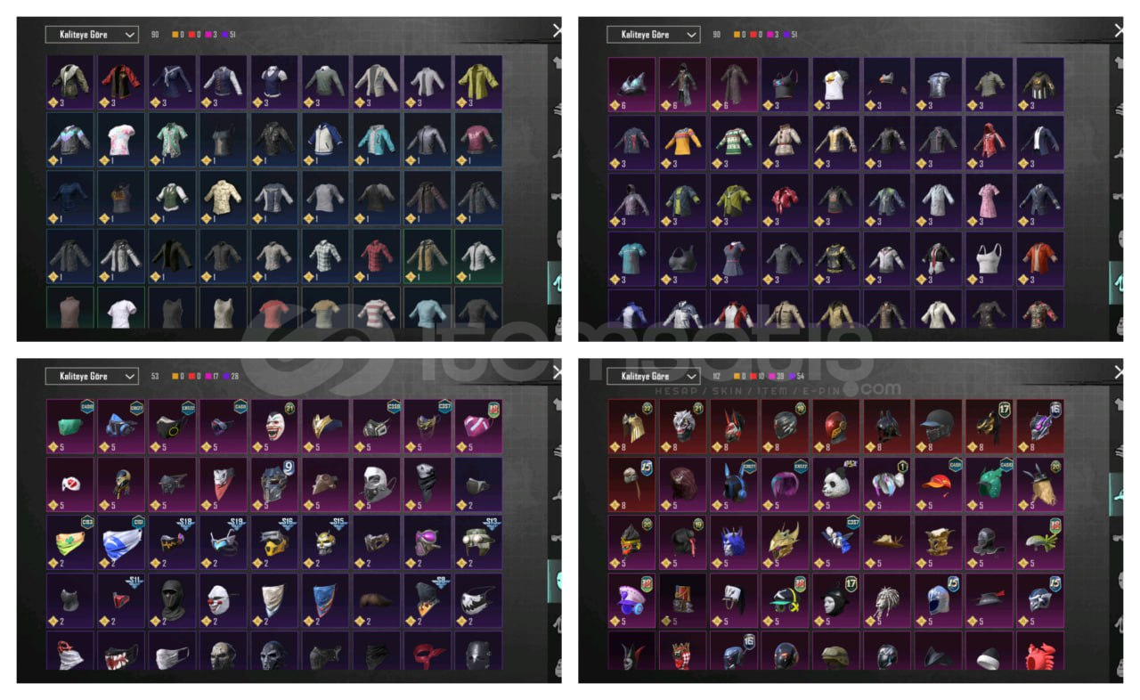Switch to highlighted cap category tab in helmet panel

[1116, 493]
